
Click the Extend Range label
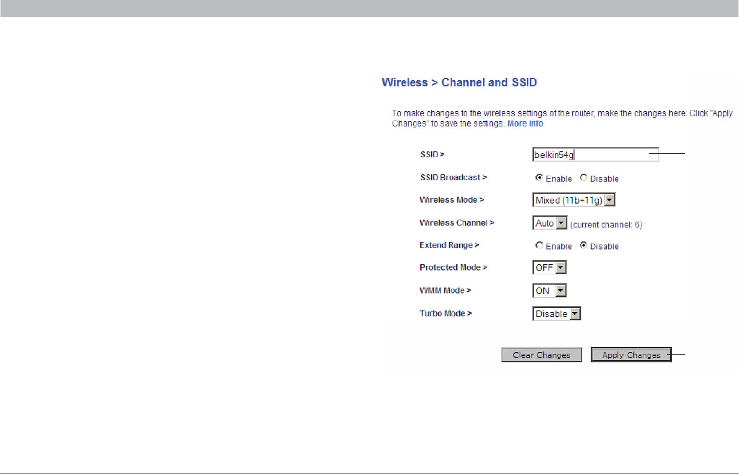pyautogui.click(x=449, y=246)
